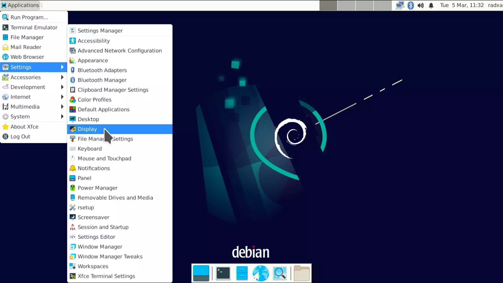The height and width of the screenshot is (283, 503).
Task: Click the Bluetooth icon in system tray
Action: click(411, 5)
